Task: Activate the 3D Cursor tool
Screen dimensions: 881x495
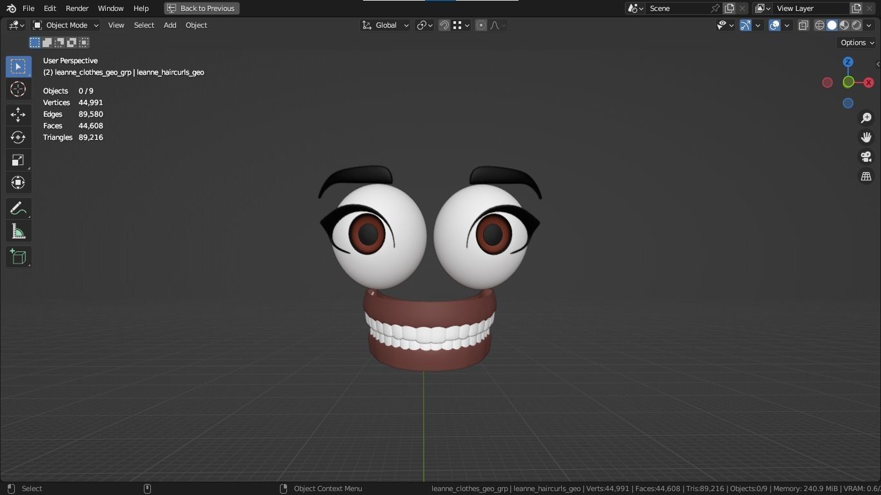Action: pyautogui.click(x=18, y=89)
